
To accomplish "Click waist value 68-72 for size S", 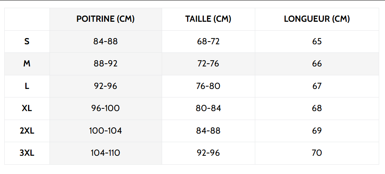I will [x=208, y=41].
